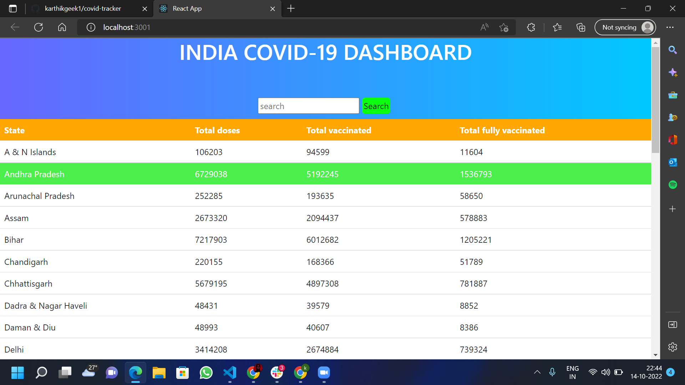Open Outlook in the sidebar

[x=673, y=162]
